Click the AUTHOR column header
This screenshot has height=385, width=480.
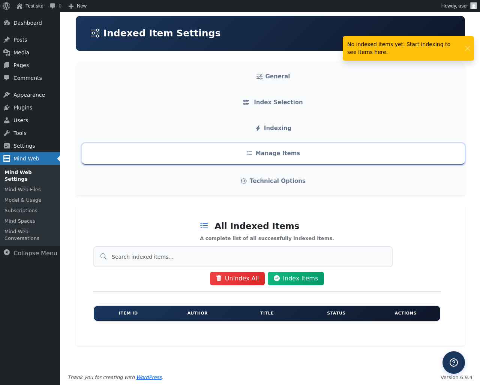[x=198, y=313]
